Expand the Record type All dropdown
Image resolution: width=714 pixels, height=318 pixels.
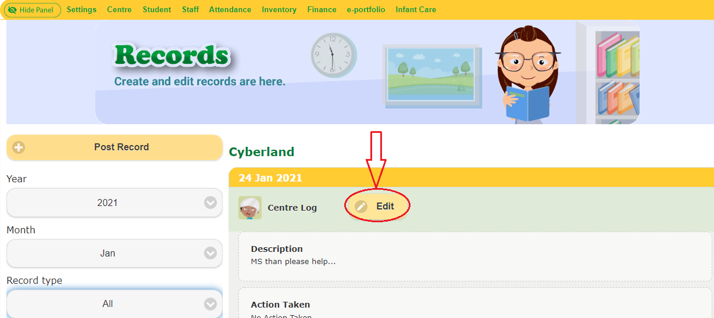115,303
